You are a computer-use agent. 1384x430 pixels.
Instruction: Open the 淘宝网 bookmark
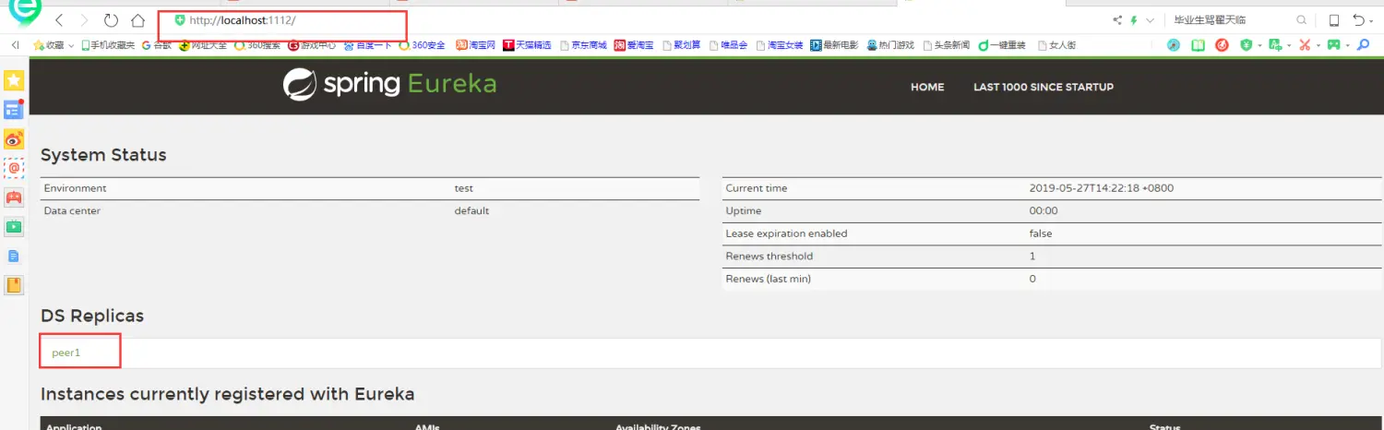click(476, 44)
